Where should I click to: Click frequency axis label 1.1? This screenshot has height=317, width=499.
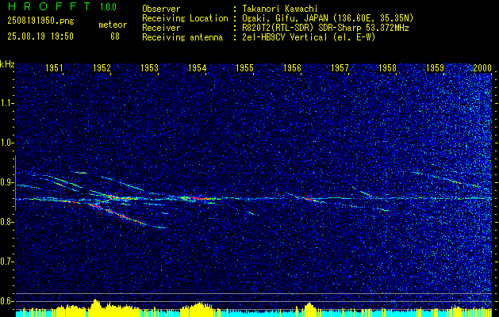6,103
